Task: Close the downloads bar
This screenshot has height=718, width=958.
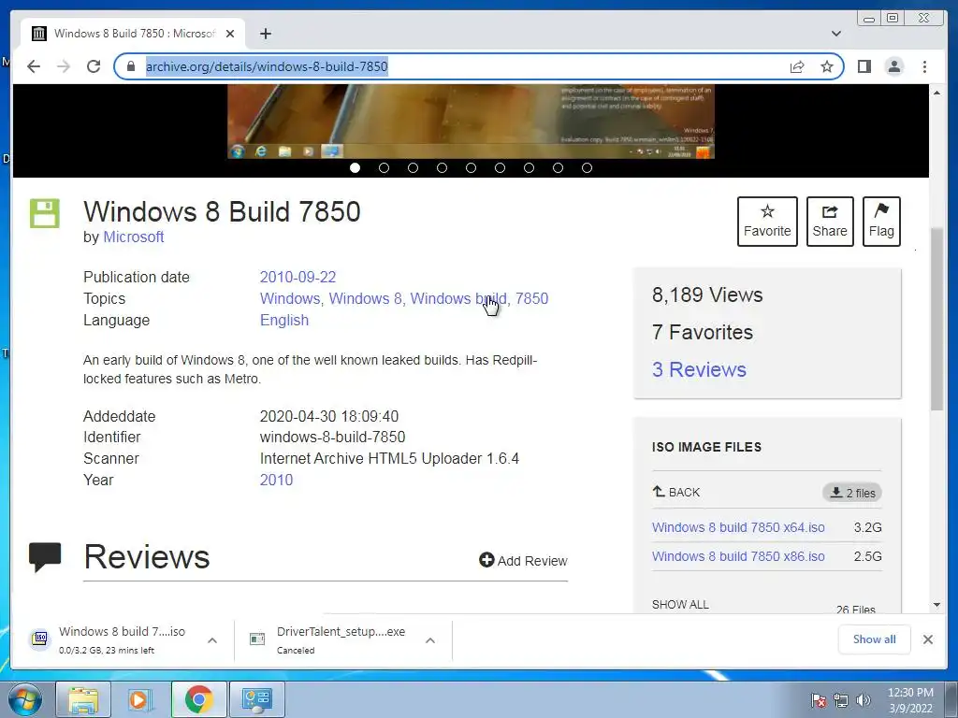Action: 928,639
